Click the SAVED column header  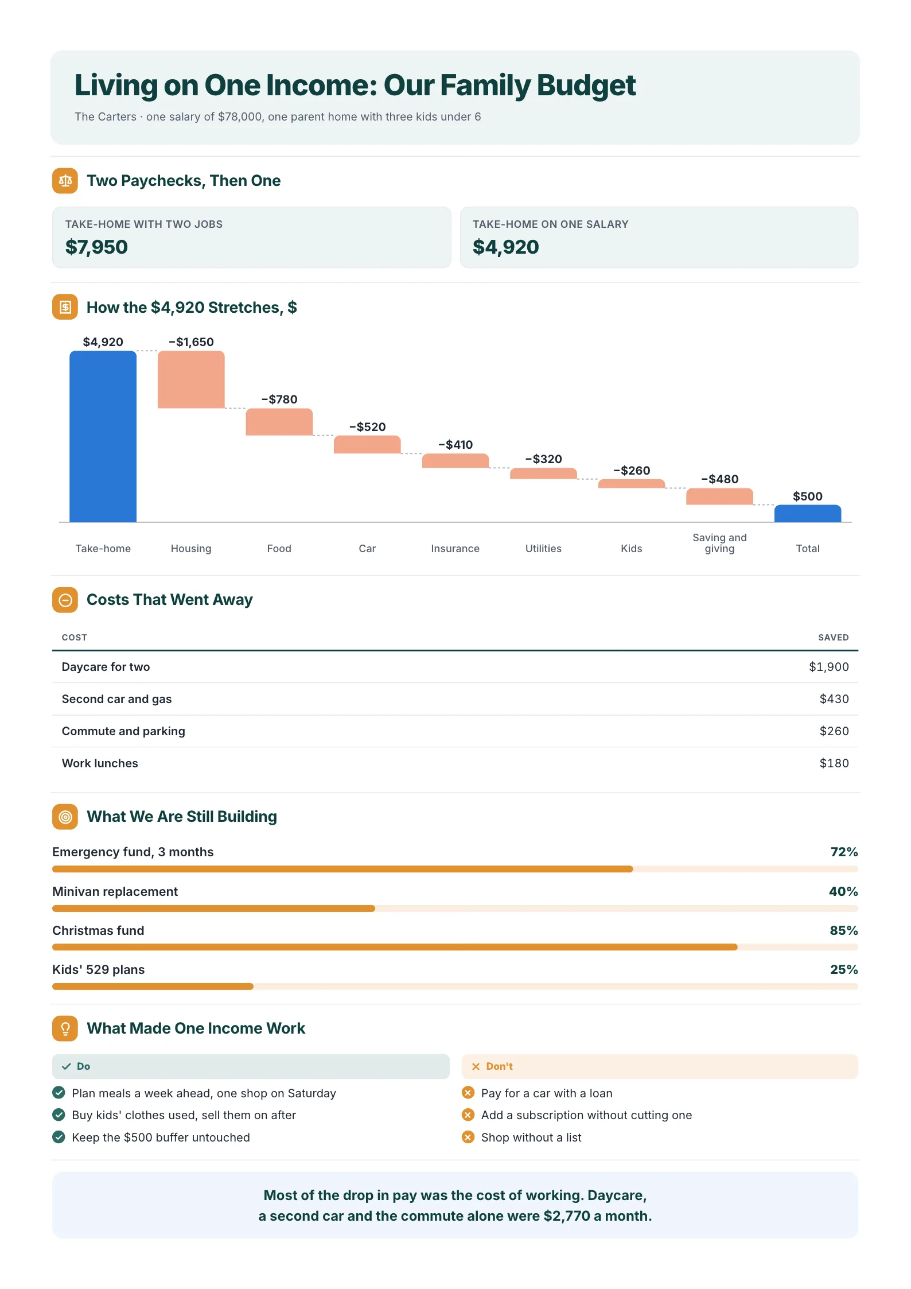tap(834, 638)
